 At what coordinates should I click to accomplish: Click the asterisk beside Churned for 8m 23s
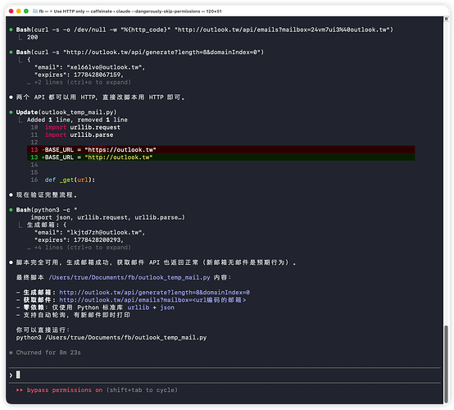click(11, 353)
